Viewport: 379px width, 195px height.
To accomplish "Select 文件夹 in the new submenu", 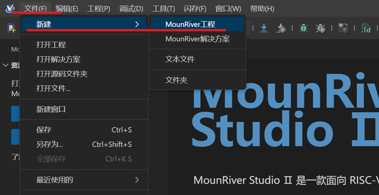I will pyautogui.click(x=176, y=80).
